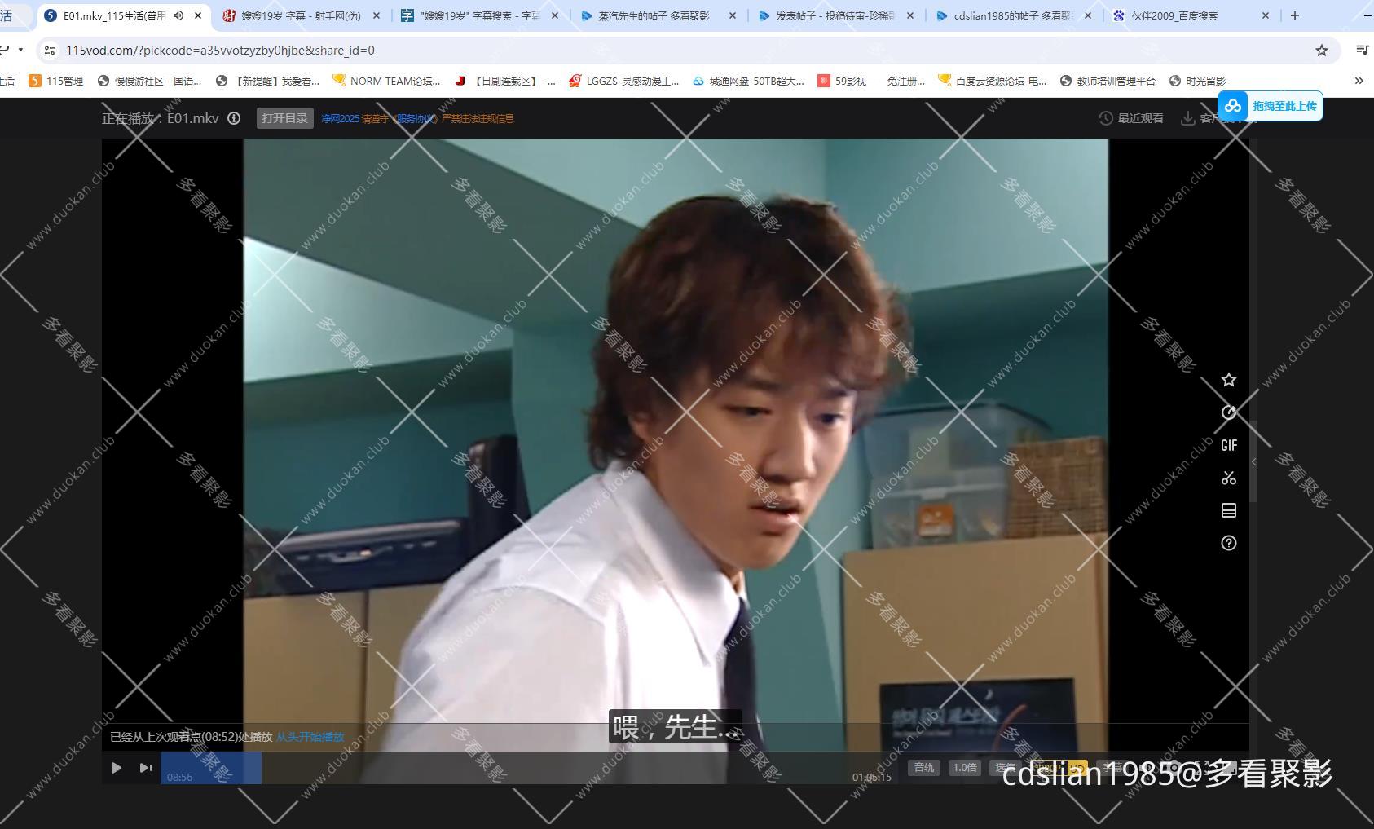Add video to favorites via star icon
Screen dimensions: 1374x829
(x=1229, y=379)
